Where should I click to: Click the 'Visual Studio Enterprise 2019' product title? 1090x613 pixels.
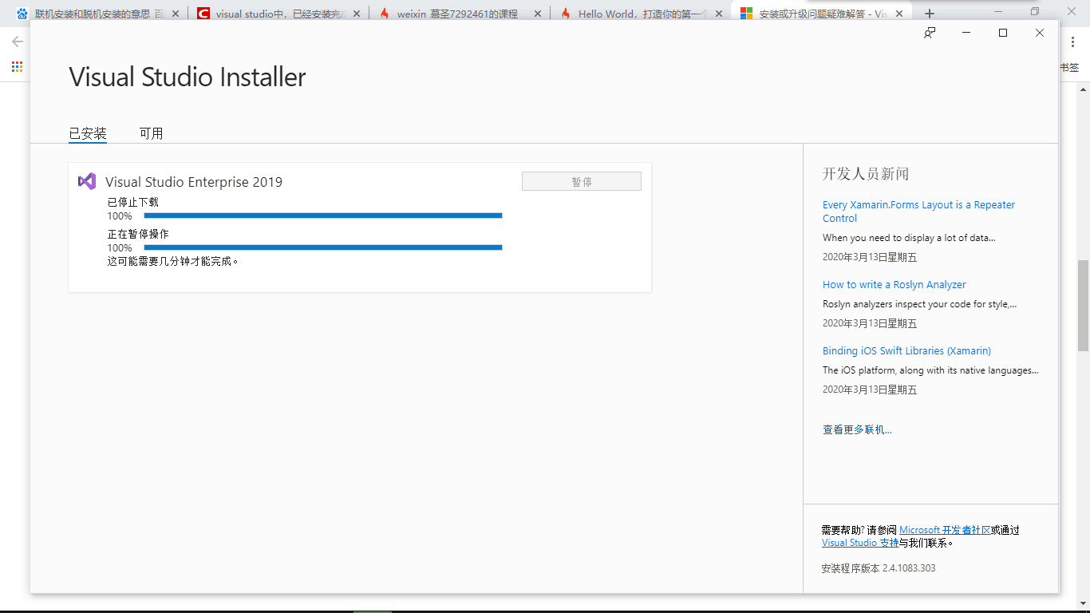point(194,182)
